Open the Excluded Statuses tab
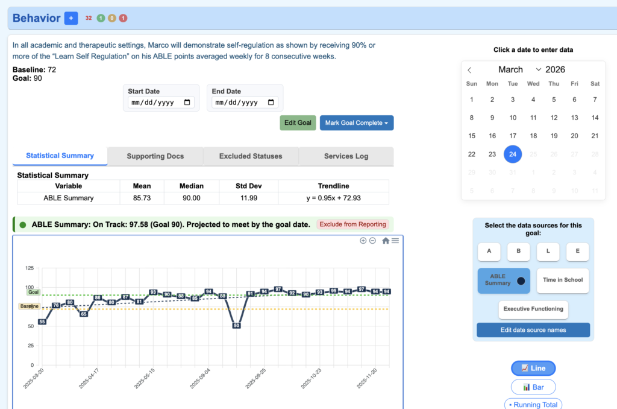Image resolution: width=617 pixels, height=409 pixels. 251,156
